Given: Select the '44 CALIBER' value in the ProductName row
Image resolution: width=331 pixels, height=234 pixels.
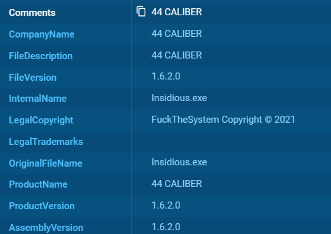Looking at the screenshot, I should (176, 184).
